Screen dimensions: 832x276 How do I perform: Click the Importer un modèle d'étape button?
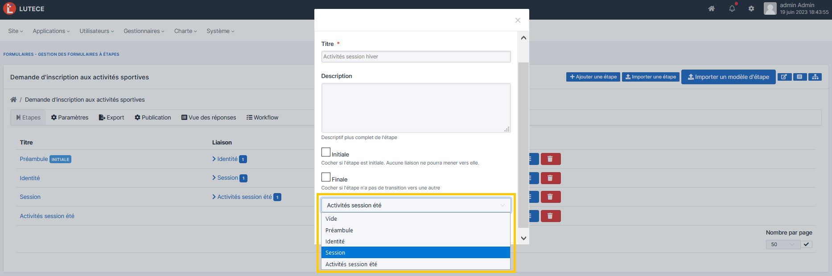(728, 77)
